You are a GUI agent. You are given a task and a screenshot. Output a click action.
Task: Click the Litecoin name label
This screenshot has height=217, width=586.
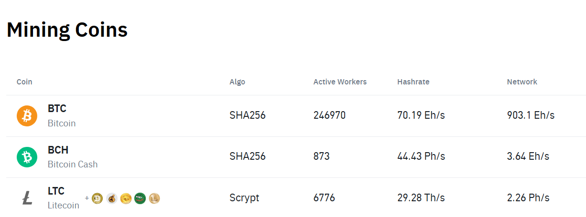point(64,206)
